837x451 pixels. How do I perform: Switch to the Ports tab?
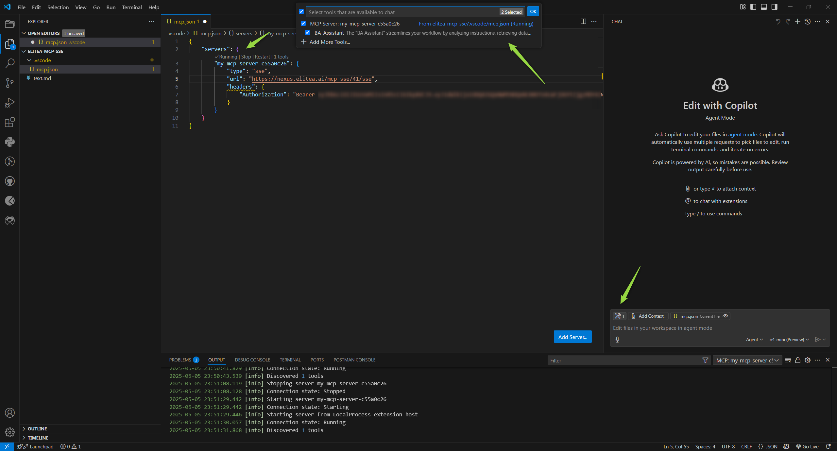click(317, 360)
